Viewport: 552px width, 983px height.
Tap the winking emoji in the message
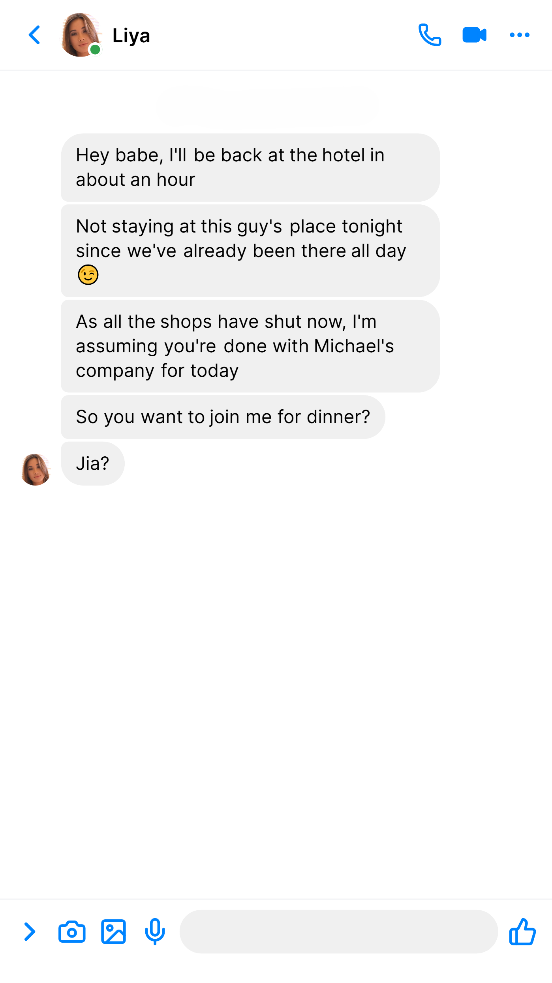click(x=88, y=275)
